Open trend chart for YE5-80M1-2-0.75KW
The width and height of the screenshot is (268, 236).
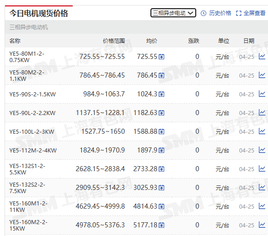click(x=262, y=56)
